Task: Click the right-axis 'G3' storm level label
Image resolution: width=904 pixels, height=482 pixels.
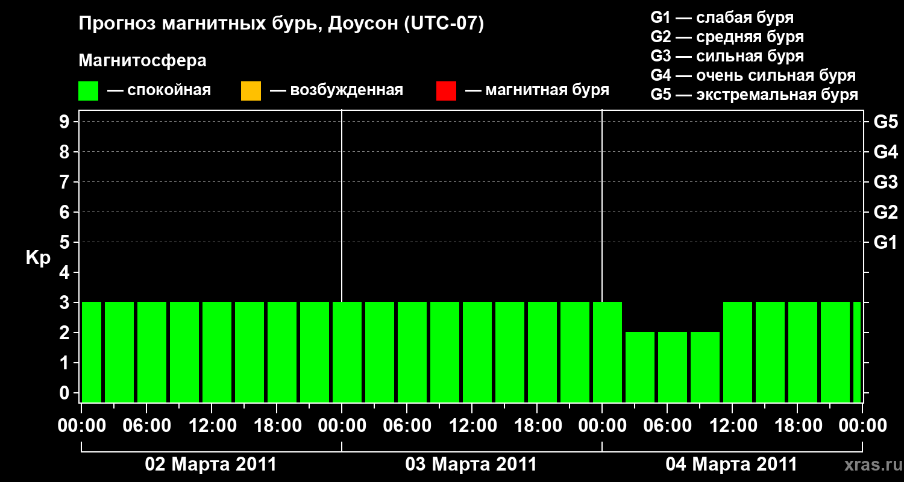Action: [885, 182]
